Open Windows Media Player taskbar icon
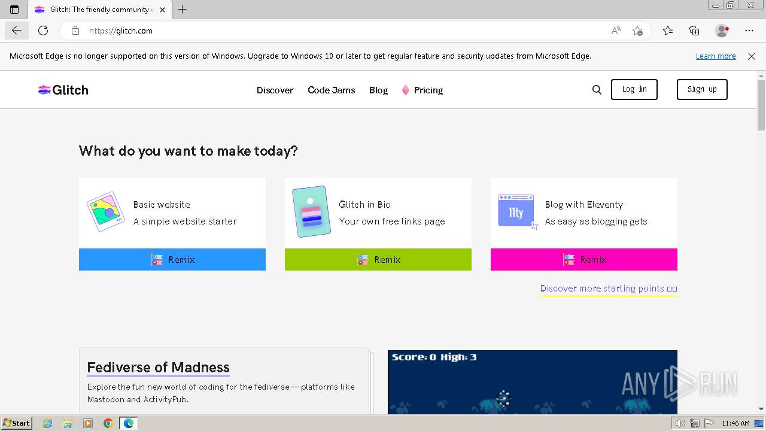This screenshot has width=766, height=431. [88, 423]
